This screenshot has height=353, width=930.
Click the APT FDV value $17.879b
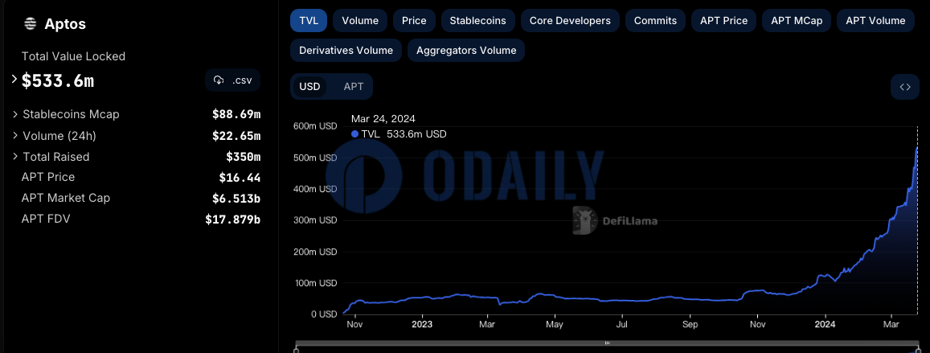point(233,219)
